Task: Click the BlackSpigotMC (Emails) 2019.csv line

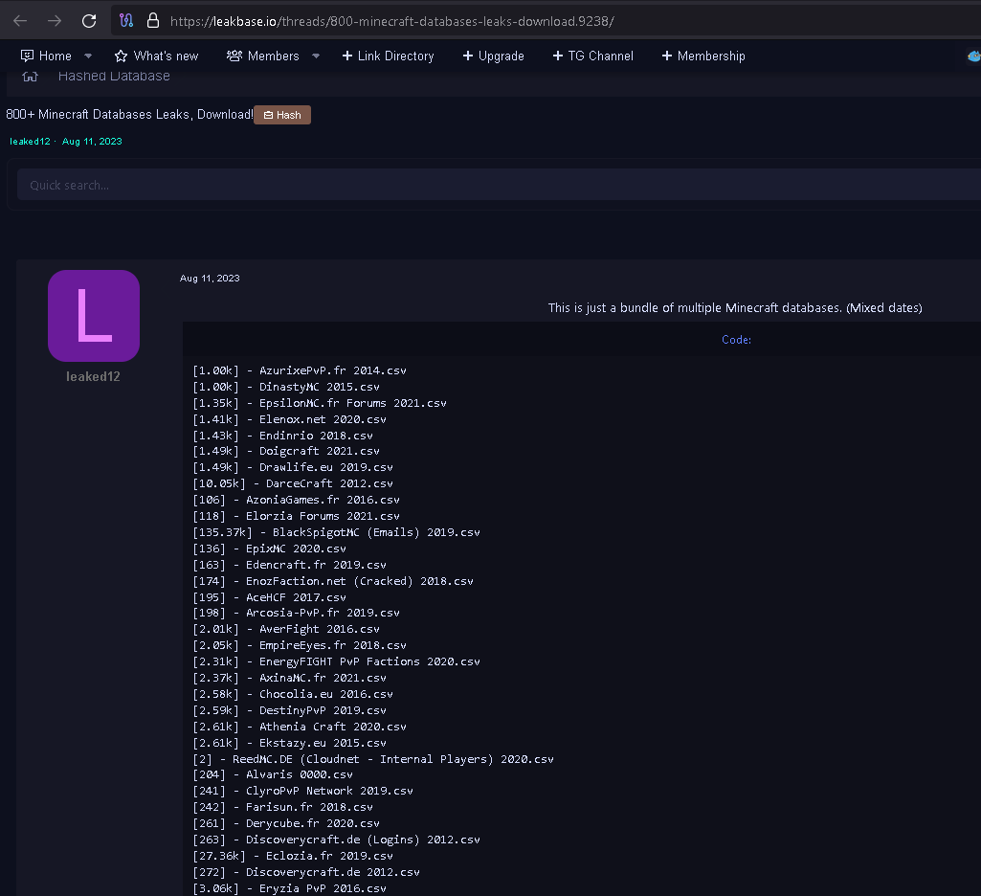Action: (x=337, y=532)
